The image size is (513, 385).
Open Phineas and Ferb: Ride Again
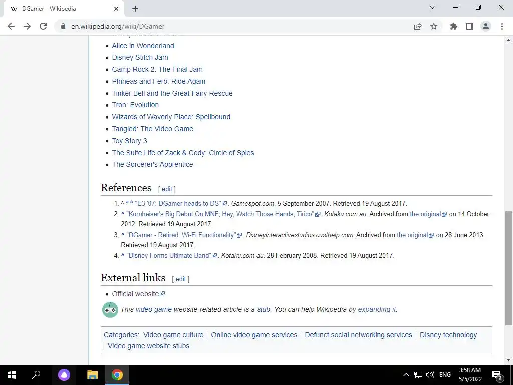coord(159,81)
